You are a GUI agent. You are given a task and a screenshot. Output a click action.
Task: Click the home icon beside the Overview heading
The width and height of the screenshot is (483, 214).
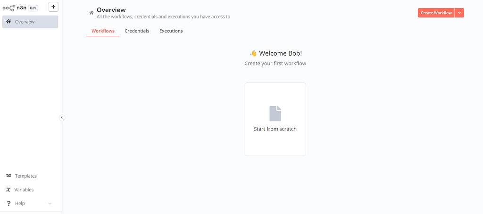[x=92, y=13]
